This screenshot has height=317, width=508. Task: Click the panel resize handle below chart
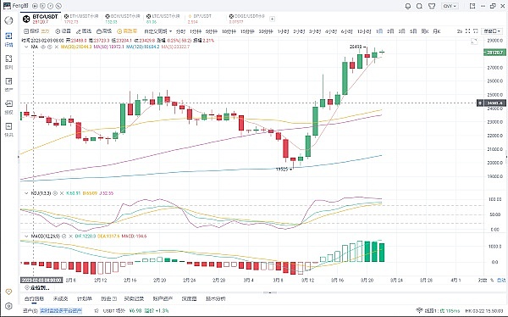tap(269, 292)
